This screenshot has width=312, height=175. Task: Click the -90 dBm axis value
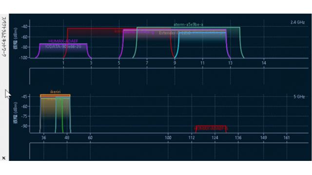coord(25,126)
